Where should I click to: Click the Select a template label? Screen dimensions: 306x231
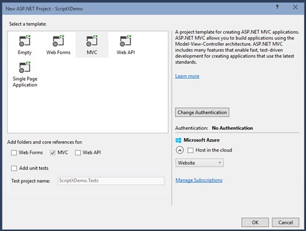pos(28,24)
